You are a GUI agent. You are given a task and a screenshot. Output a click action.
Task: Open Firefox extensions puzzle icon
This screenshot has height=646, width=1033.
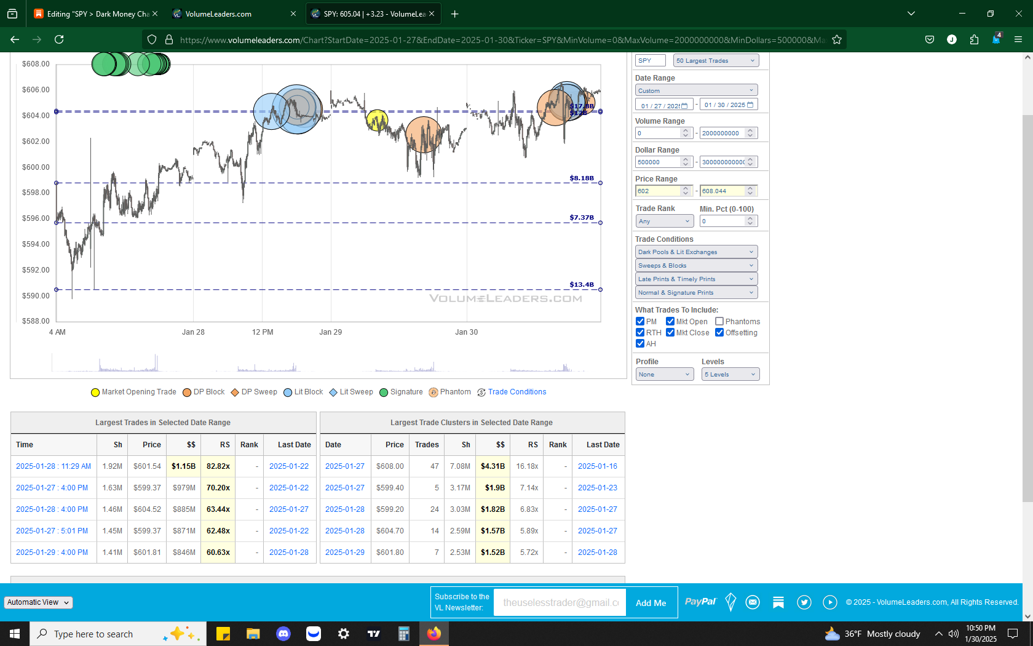pyautogui.click(x=974, y=39)
